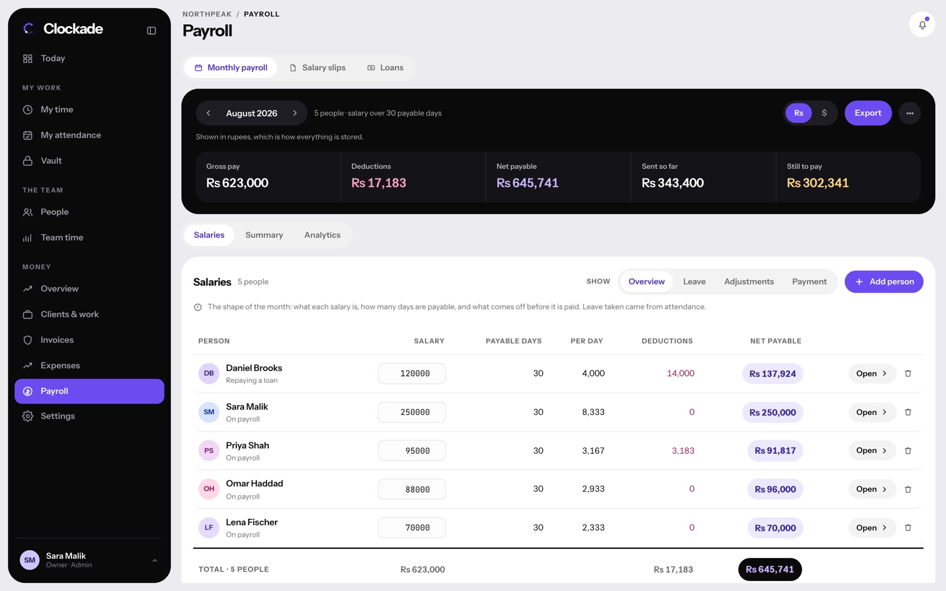946x591 pixels.
Task: Show Overview columns in salaries table
Action: [x=646, y=282]
